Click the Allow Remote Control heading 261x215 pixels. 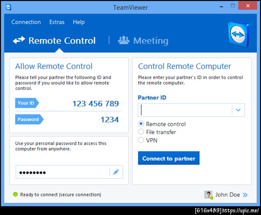(54, 66)
